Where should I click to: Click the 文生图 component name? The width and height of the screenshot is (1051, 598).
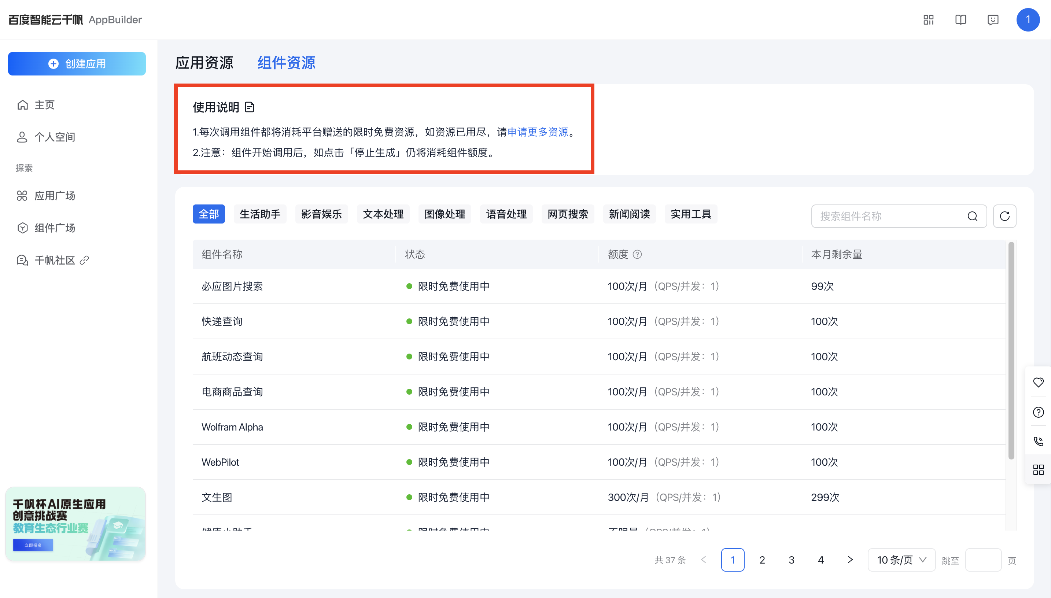pos(217,497)
